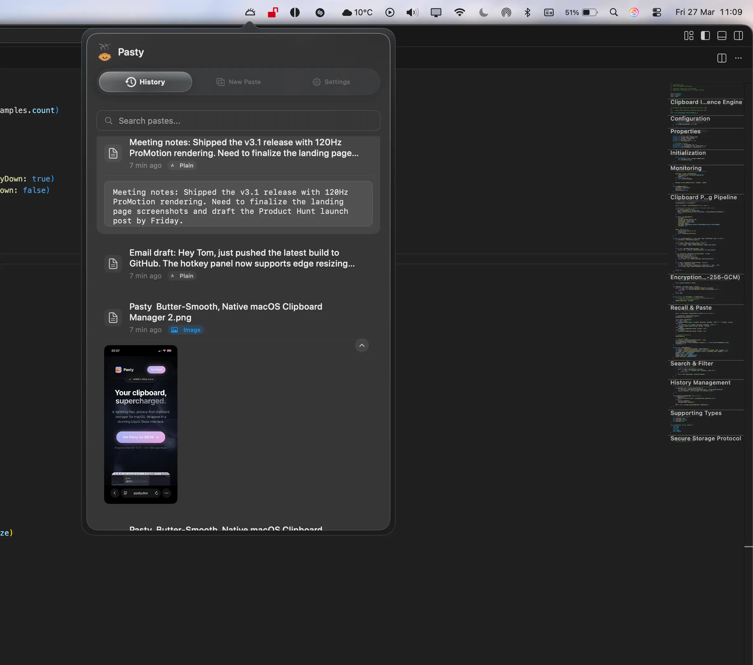Toggle the secondary side bar in the editor
753x665 pixels.
[x=738, y=36]
